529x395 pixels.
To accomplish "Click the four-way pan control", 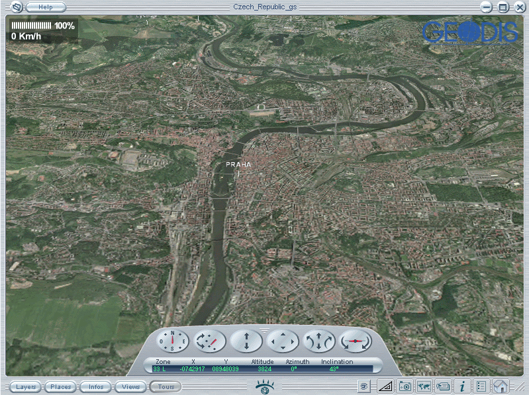I will click(283, 341).
